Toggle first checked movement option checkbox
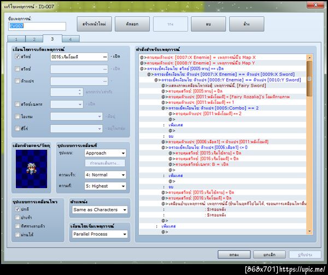 [17, 209]
